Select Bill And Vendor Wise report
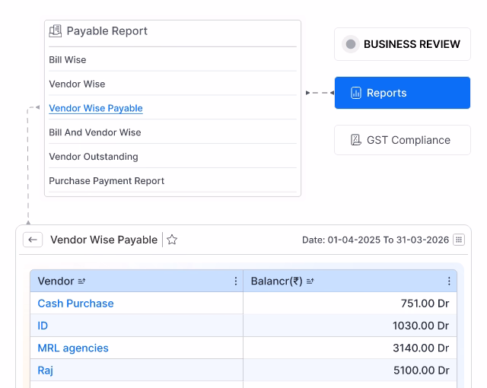Image resolution: width=487 pixels, height=388 pixels. [x=173, y=132]
